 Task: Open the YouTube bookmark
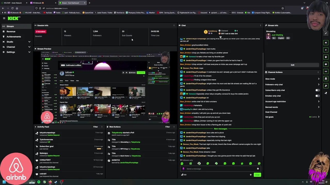point(48,13)
